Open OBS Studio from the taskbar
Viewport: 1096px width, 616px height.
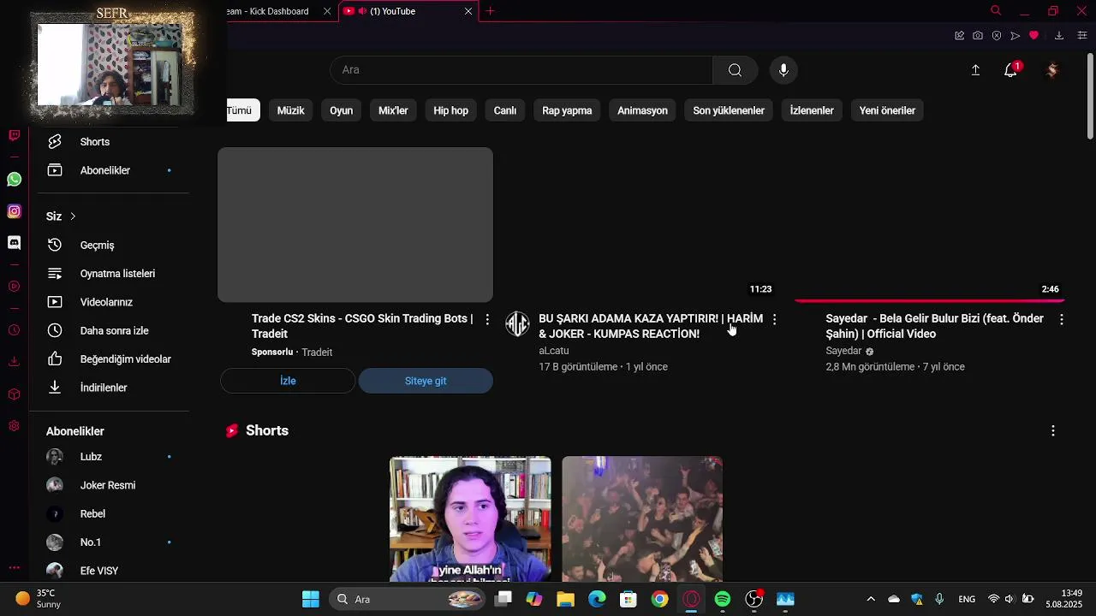click(754, 599)
